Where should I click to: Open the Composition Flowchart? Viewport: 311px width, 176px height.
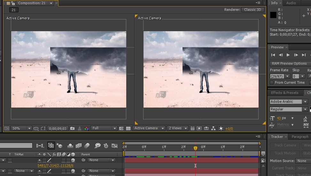coord(213,128)
